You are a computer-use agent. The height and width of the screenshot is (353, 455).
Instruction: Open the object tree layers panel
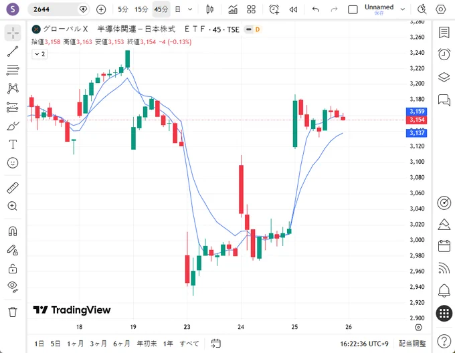[444, 77]
